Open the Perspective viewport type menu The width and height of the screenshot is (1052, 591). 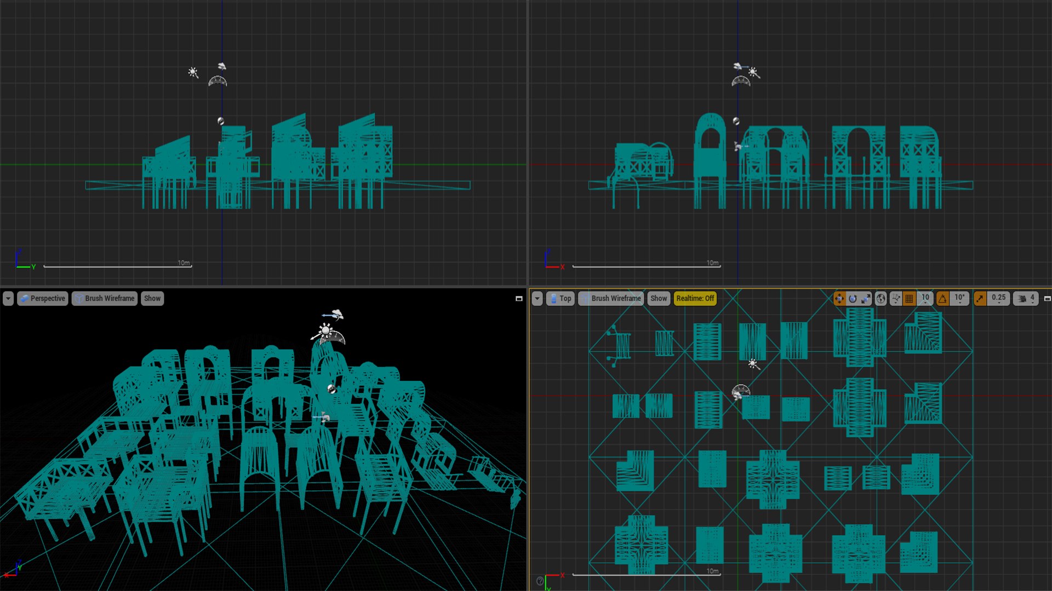[42, 298]
